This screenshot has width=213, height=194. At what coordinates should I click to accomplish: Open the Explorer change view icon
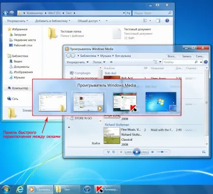145,21
